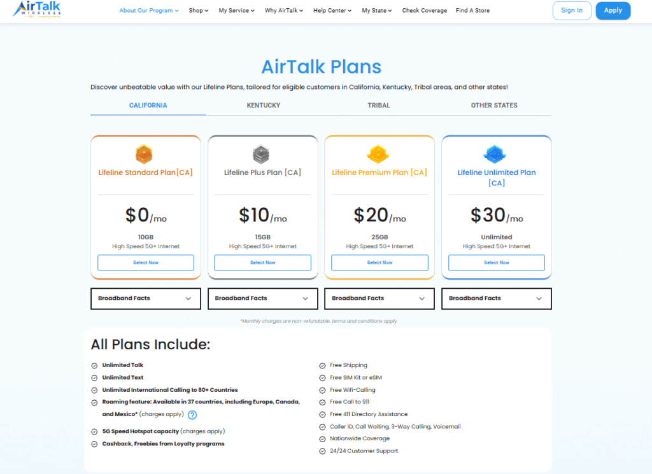
Task: Open the Help Center menu
Action: [x=332, y=11]
